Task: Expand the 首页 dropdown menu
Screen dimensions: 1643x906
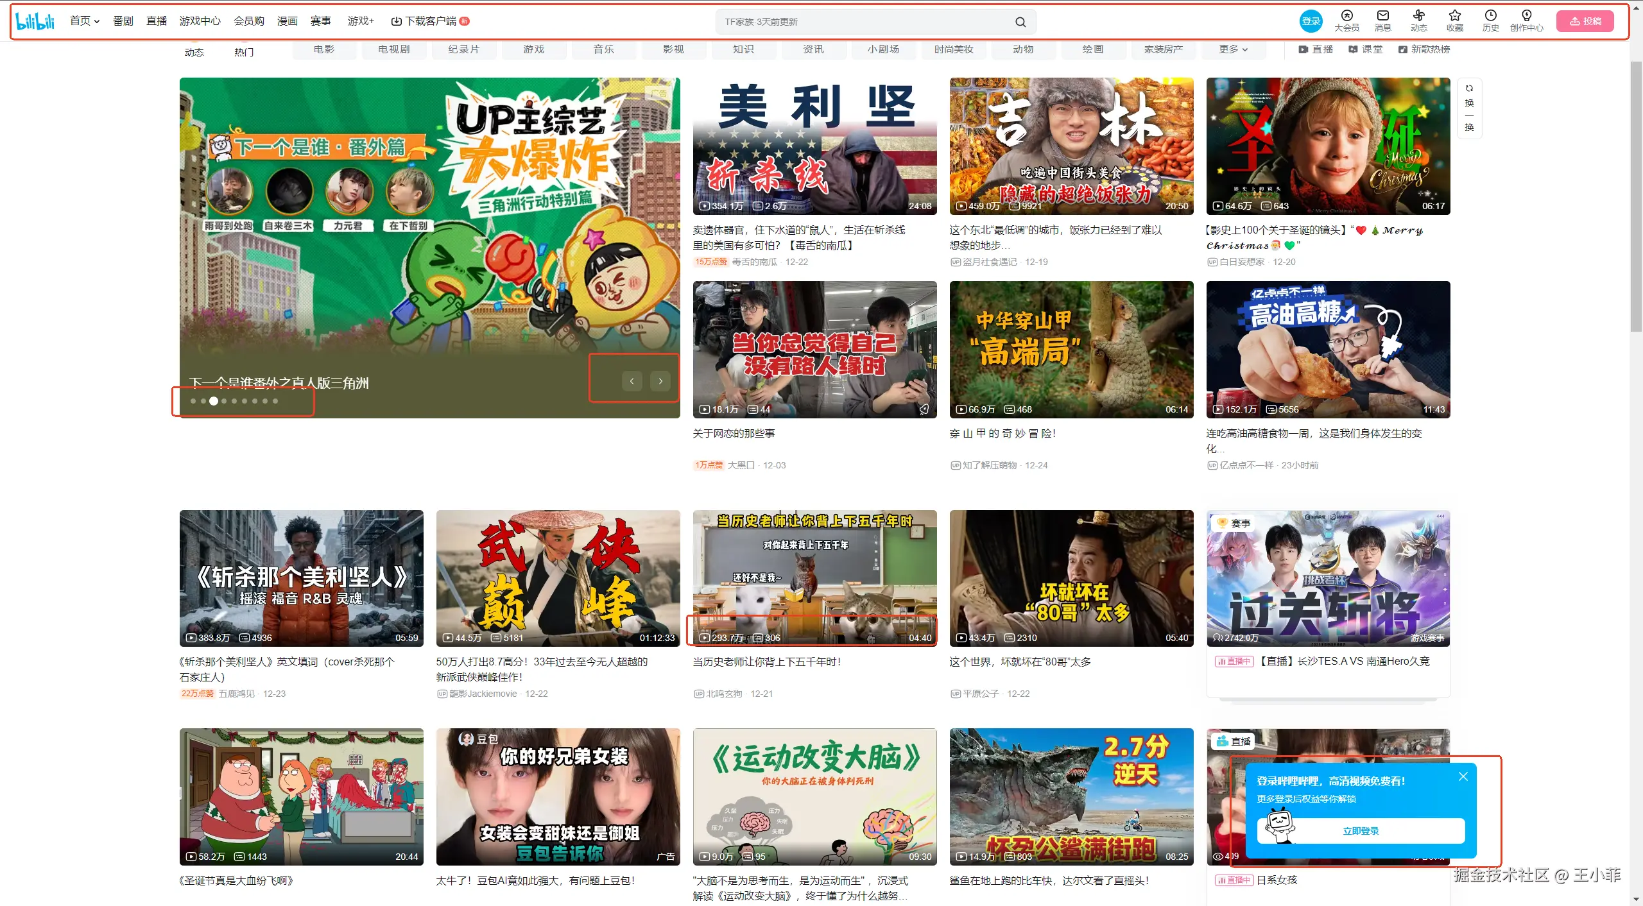Action: click(85, 21)
